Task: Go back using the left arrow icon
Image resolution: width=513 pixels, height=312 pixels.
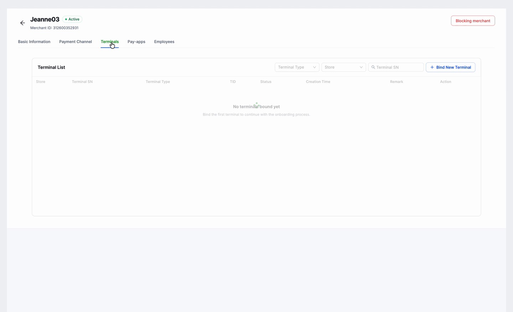Action: (22, 23)
